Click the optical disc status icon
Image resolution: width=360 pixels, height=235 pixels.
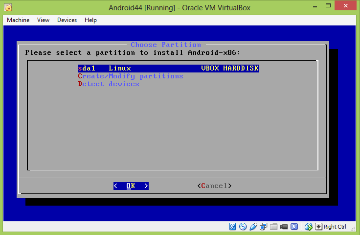click(x=243, y=227)
